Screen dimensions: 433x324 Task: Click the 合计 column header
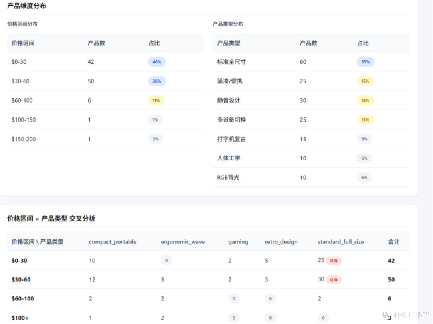click(x=394, y=242)
